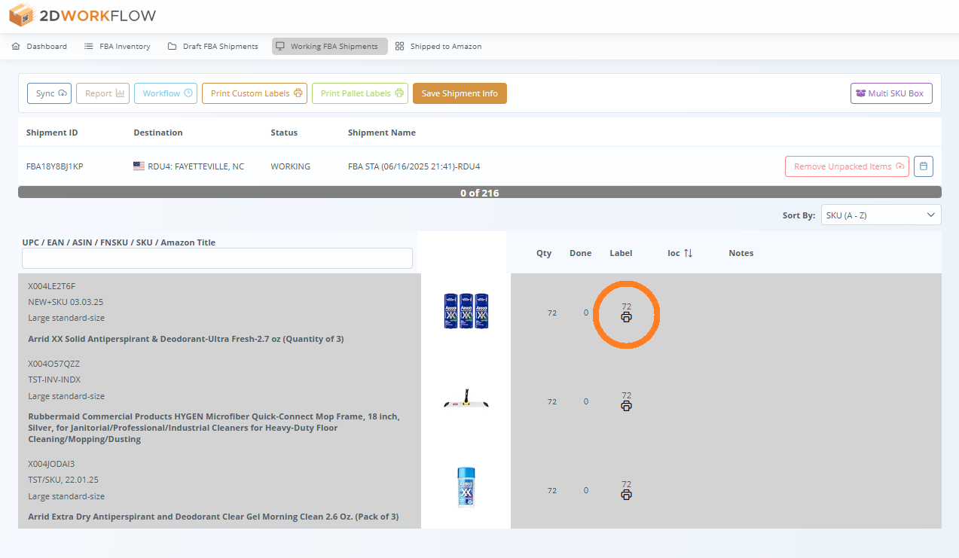959x558 pixels.
Task: Select the grid icon beside Shipped to Amazon
Action: pyautogui.click(x=400, y=46)
